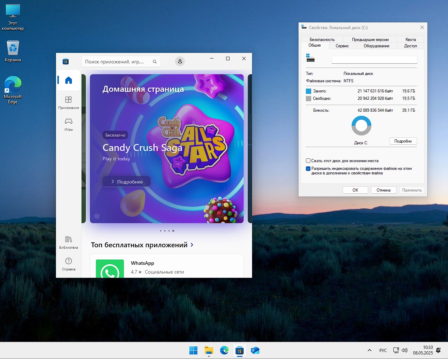Expand Топ бесплатных приложений chevron

pos(192,245)
